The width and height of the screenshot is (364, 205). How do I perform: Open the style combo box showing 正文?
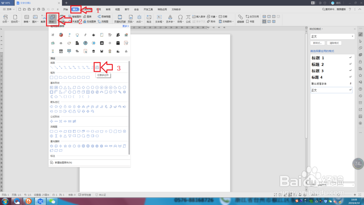pos(332,36)
